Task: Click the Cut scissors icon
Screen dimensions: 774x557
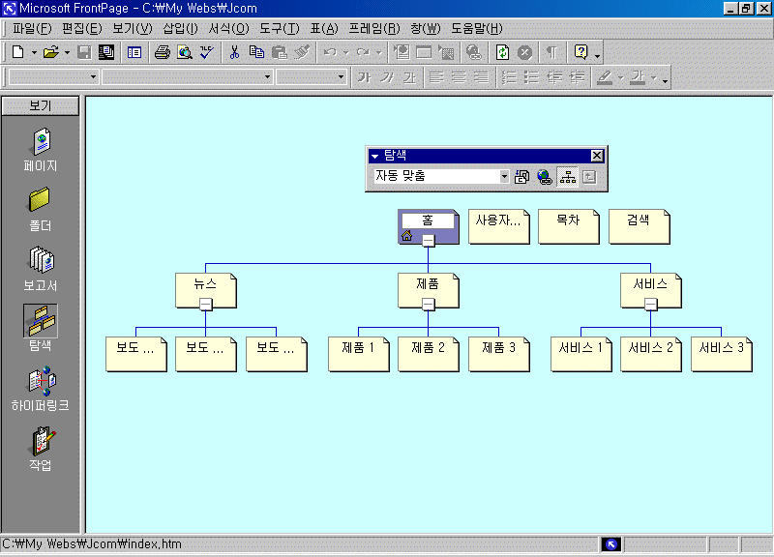Action: 234,52
